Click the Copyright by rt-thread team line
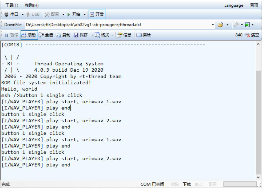 [63, 76]
